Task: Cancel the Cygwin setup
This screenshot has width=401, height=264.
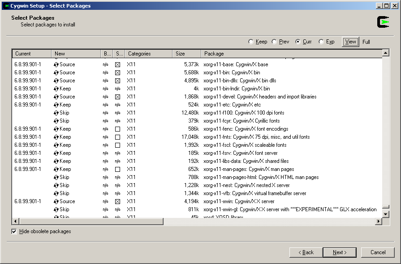Action: point(378,252)
